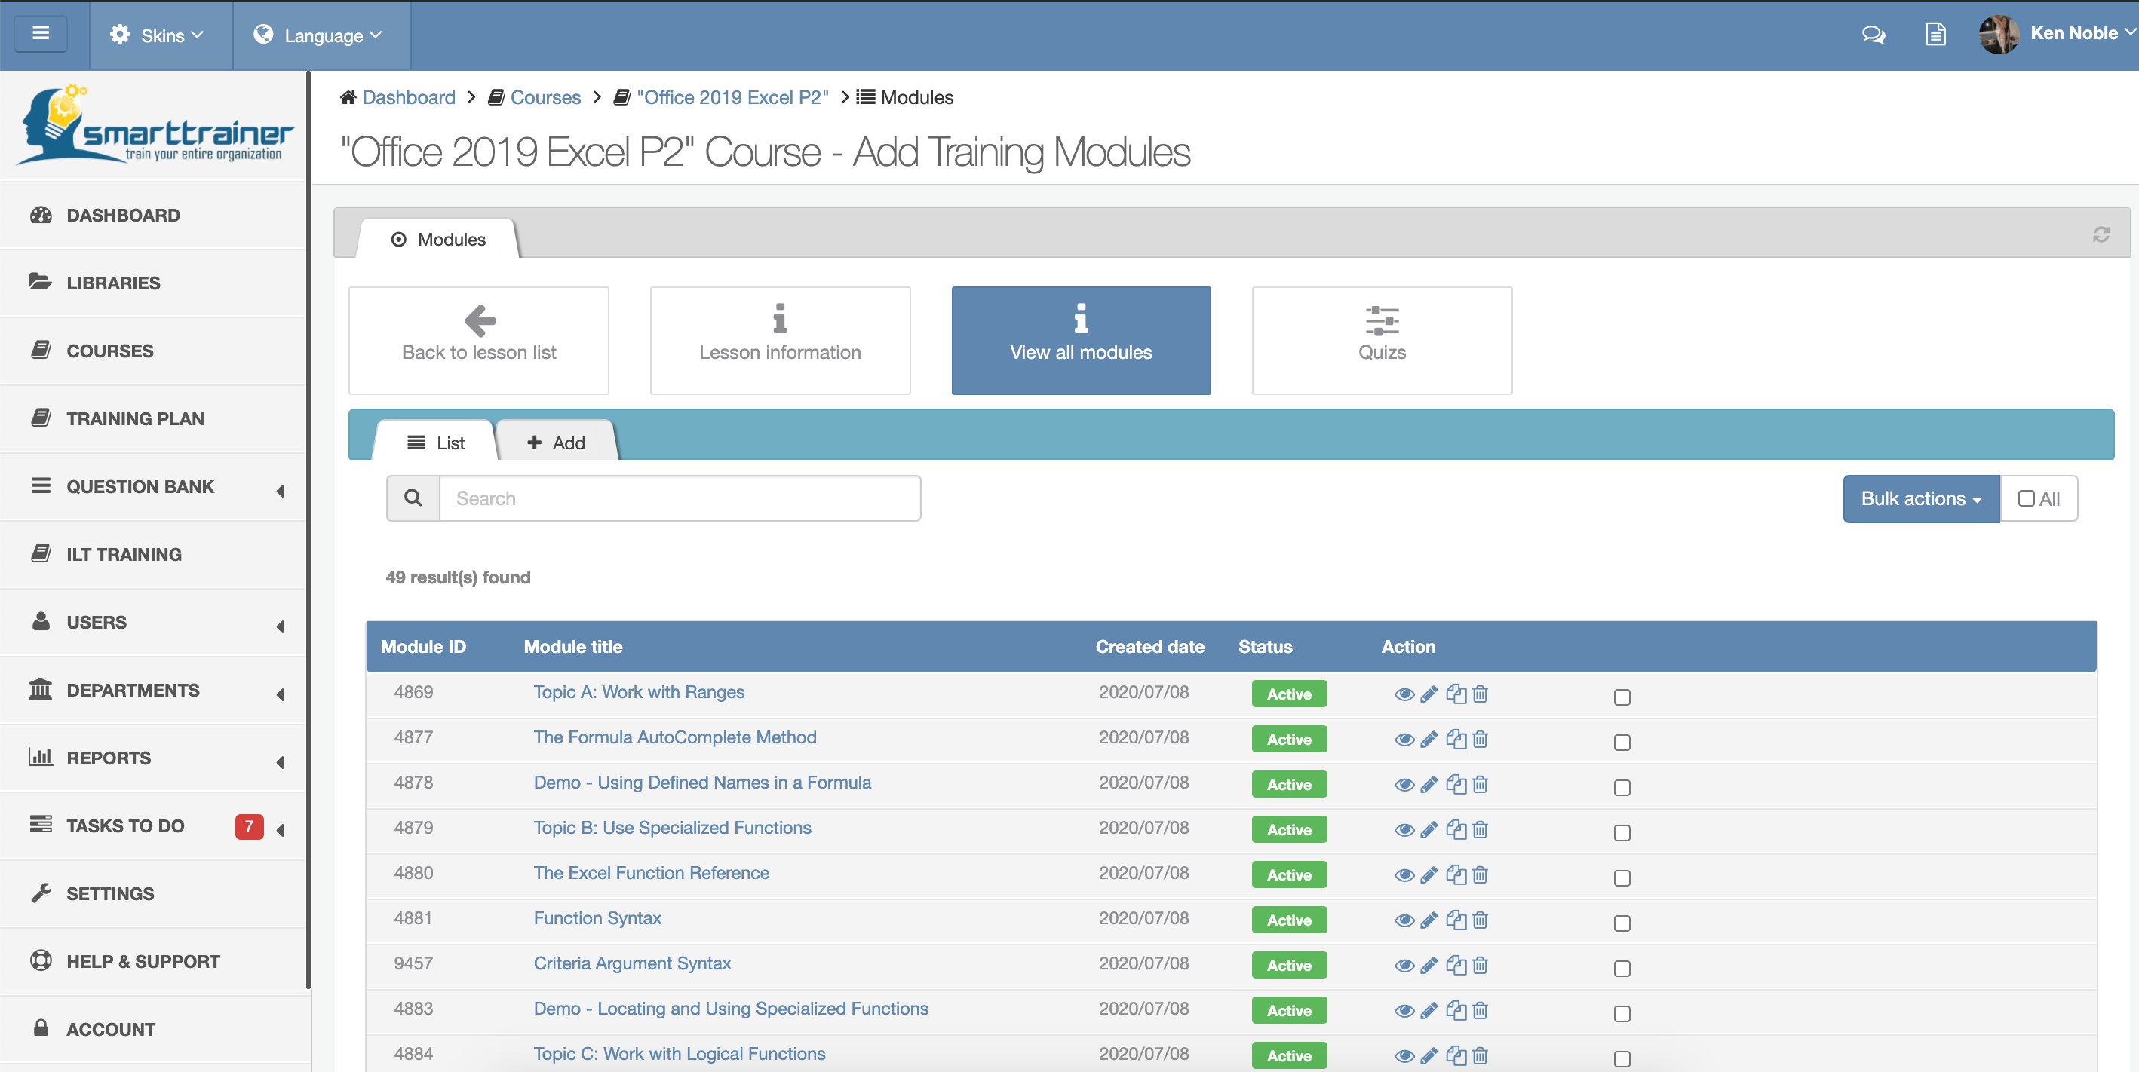Viewport: 2139px width, 1072px height.
Task: Expand the Question Bank sidebar menu
Action: [154, 487]
